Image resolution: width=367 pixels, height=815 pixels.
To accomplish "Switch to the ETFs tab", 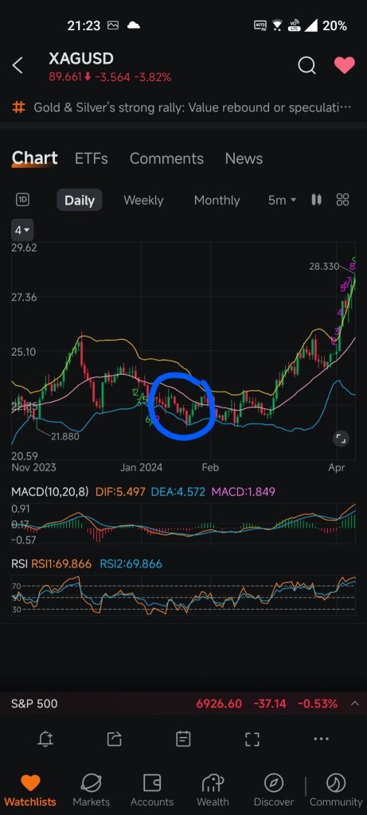I will 91,158.
